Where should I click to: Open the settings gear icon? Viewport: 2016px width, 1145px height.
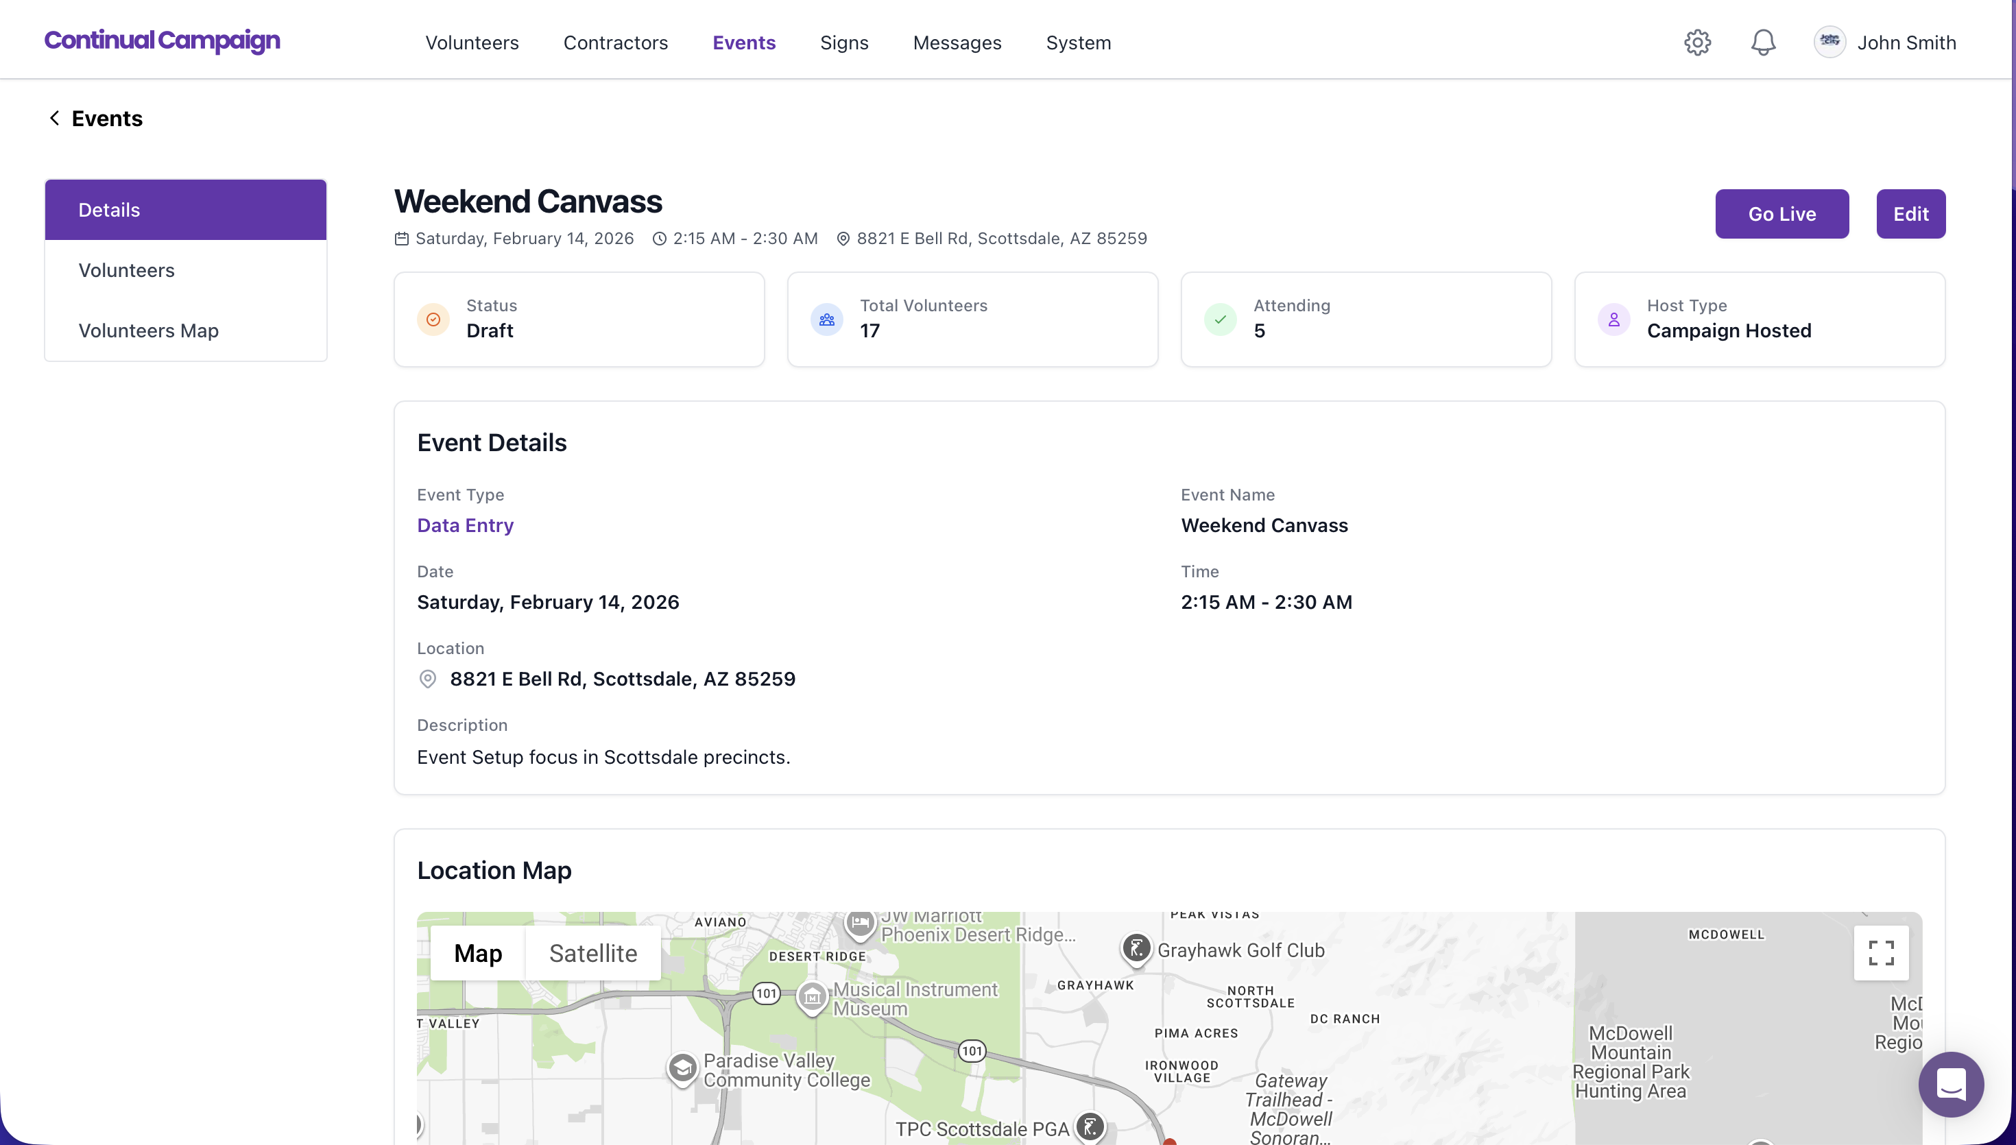click(1696, 42)
